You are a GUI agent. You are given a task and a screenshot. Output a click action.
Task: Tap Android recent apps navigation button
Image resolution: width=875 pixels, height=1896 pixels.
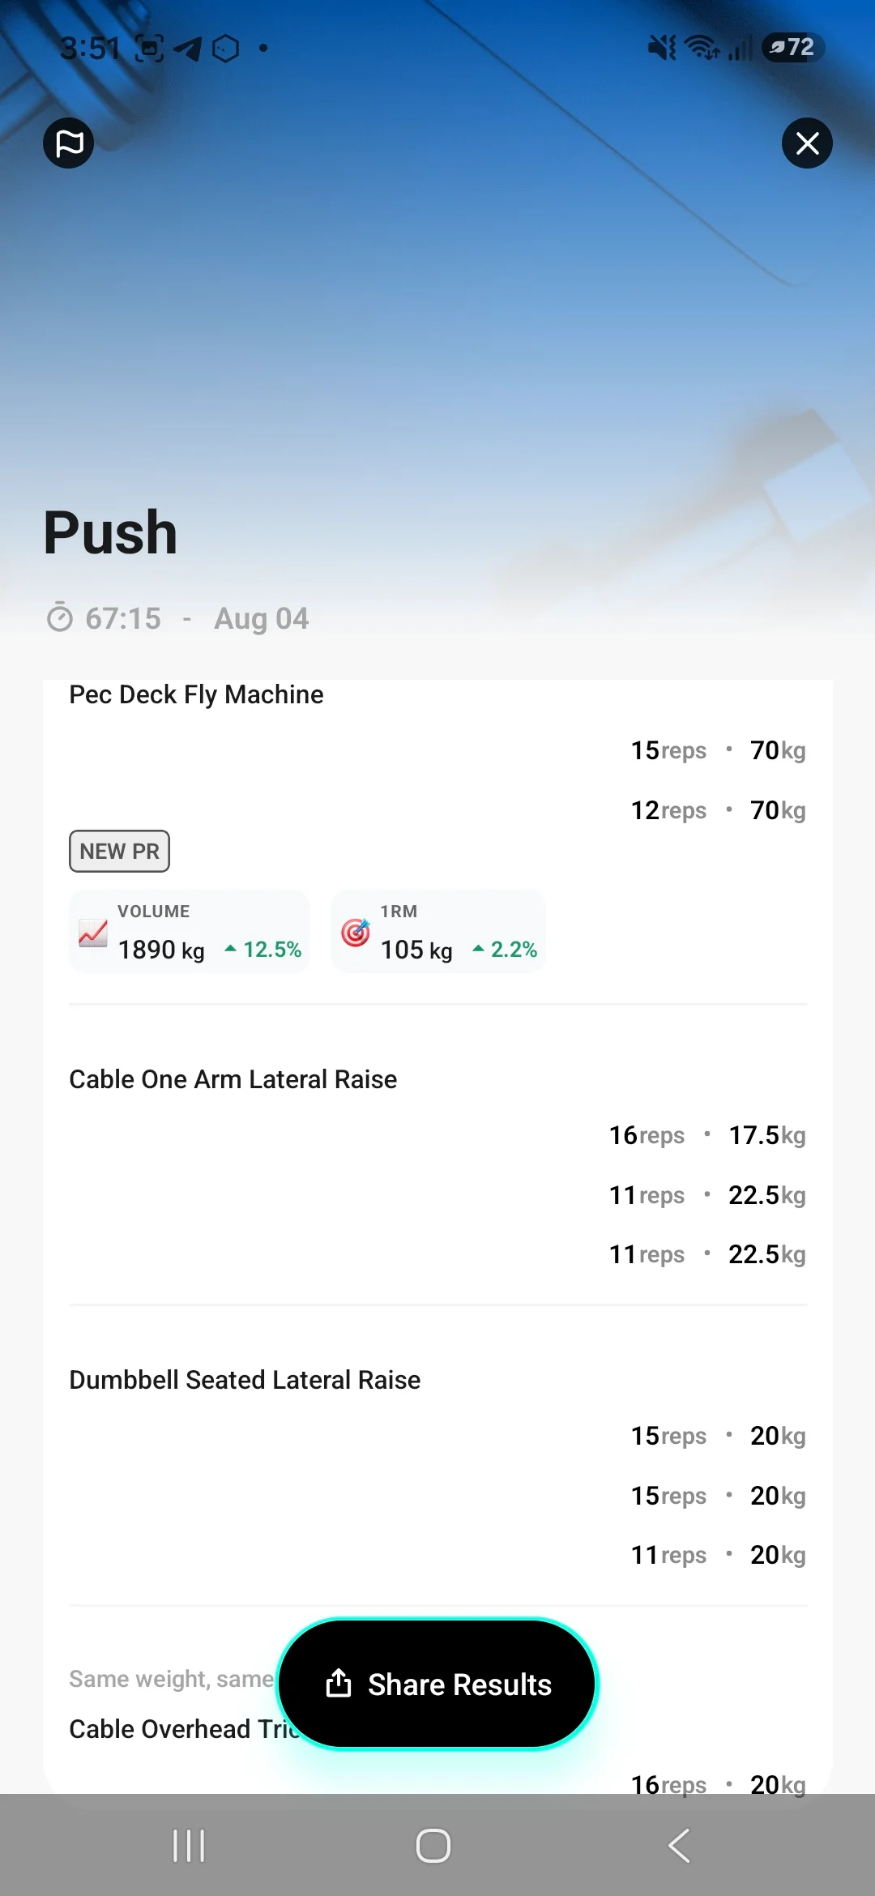pyautogui.click(x=189, y=1846)
